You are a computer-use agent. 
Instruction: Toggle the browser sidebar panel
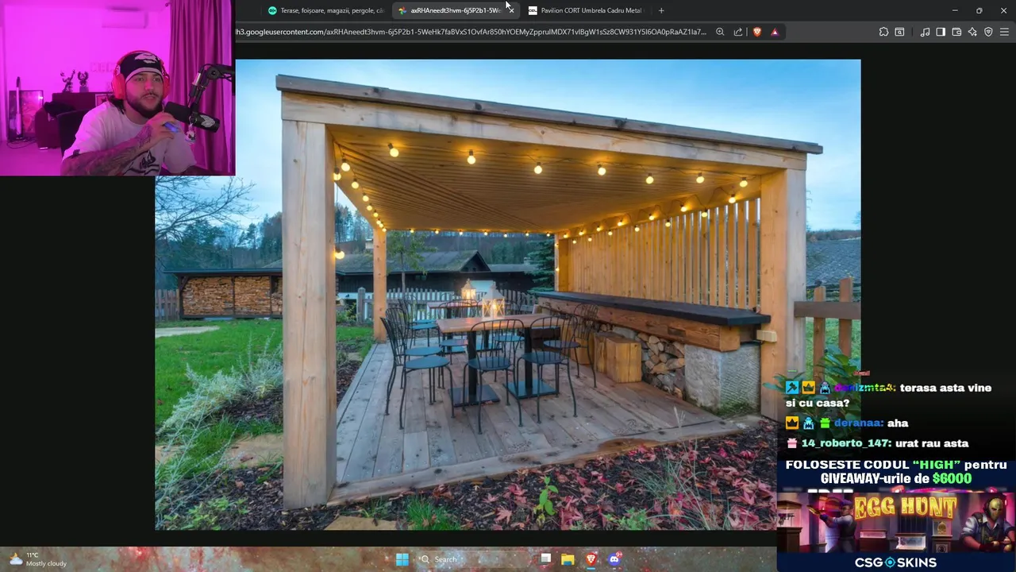(941, 32)
